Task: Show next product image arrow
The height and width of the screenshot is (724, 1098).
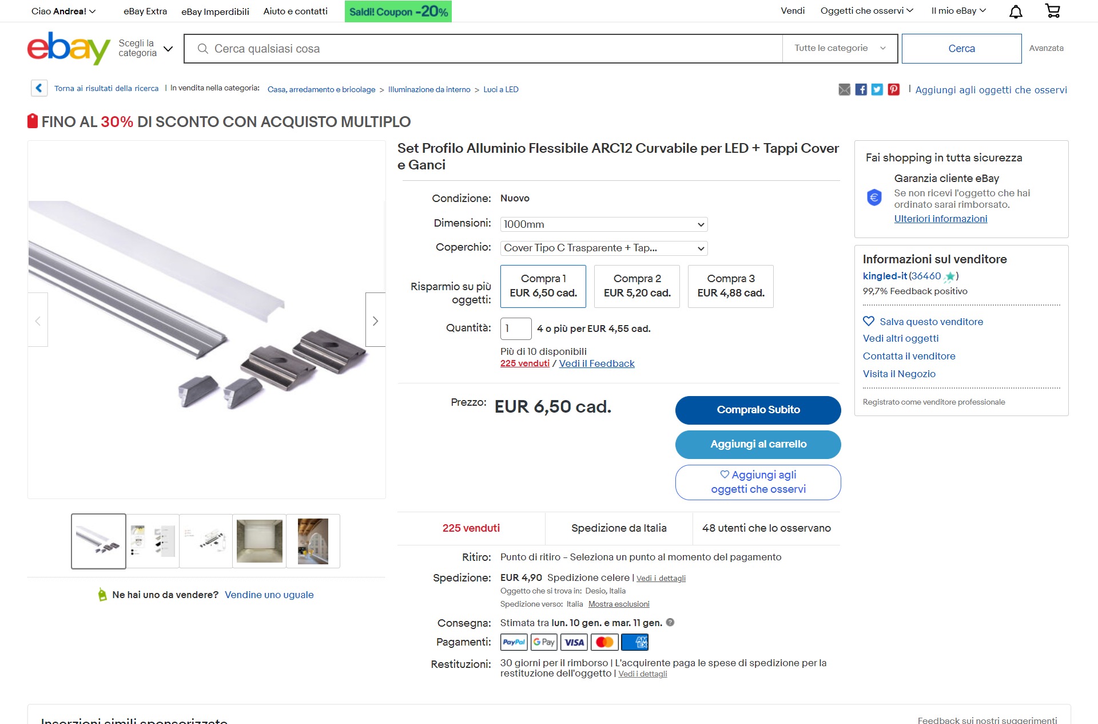Action: [x=375, y=321]
